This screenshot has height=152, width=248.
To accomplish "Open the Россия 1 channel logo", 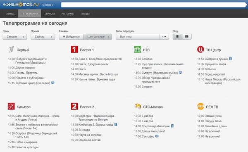I will pos(74,49).
